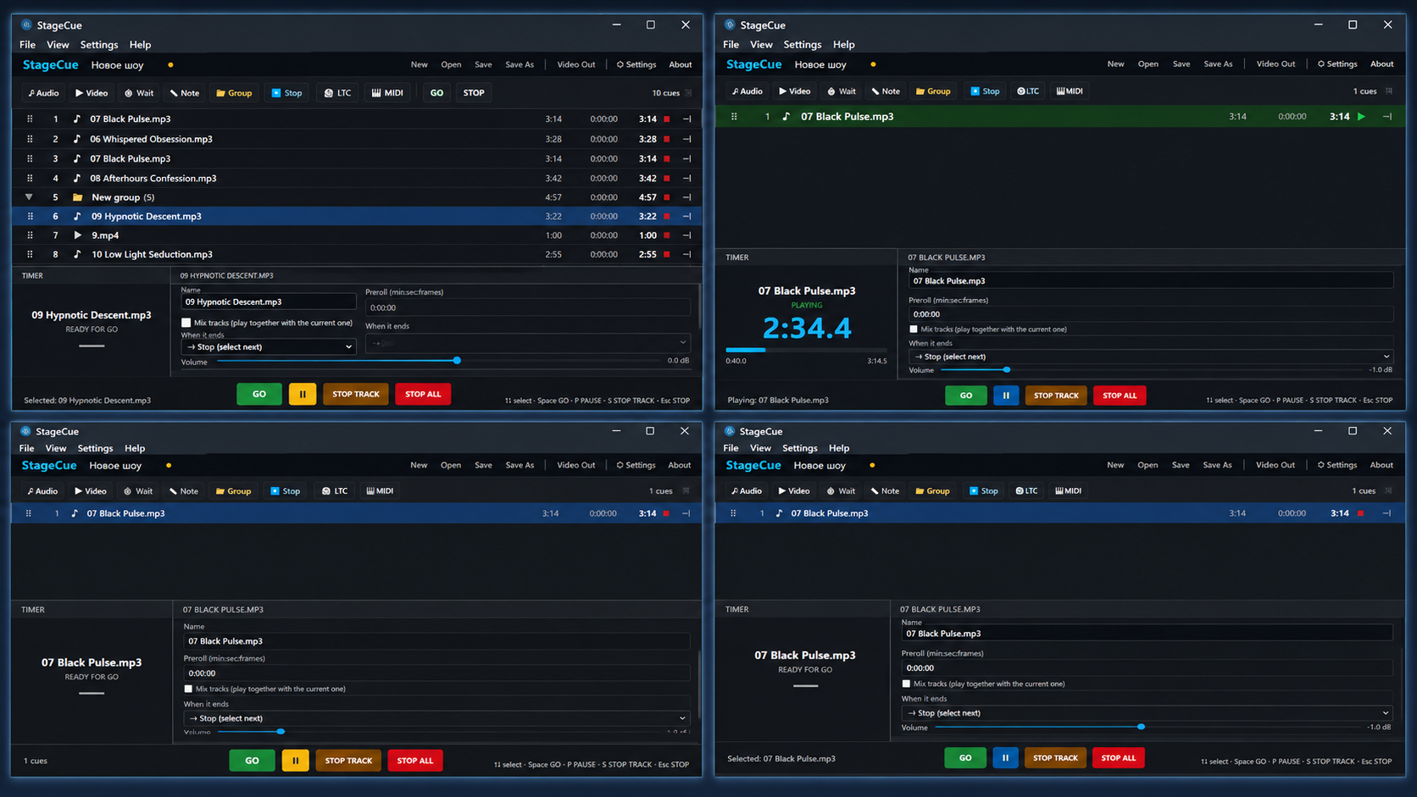Add Wait cue in top-left window
1417x797 pixels.
pos(139,93)
